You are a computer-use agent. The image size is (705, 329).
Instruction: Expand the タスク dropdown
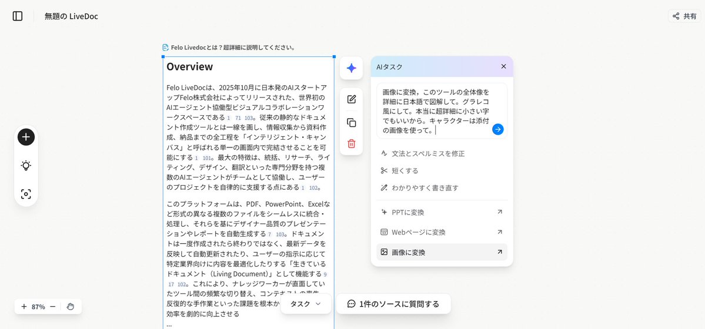click(306, 304)
